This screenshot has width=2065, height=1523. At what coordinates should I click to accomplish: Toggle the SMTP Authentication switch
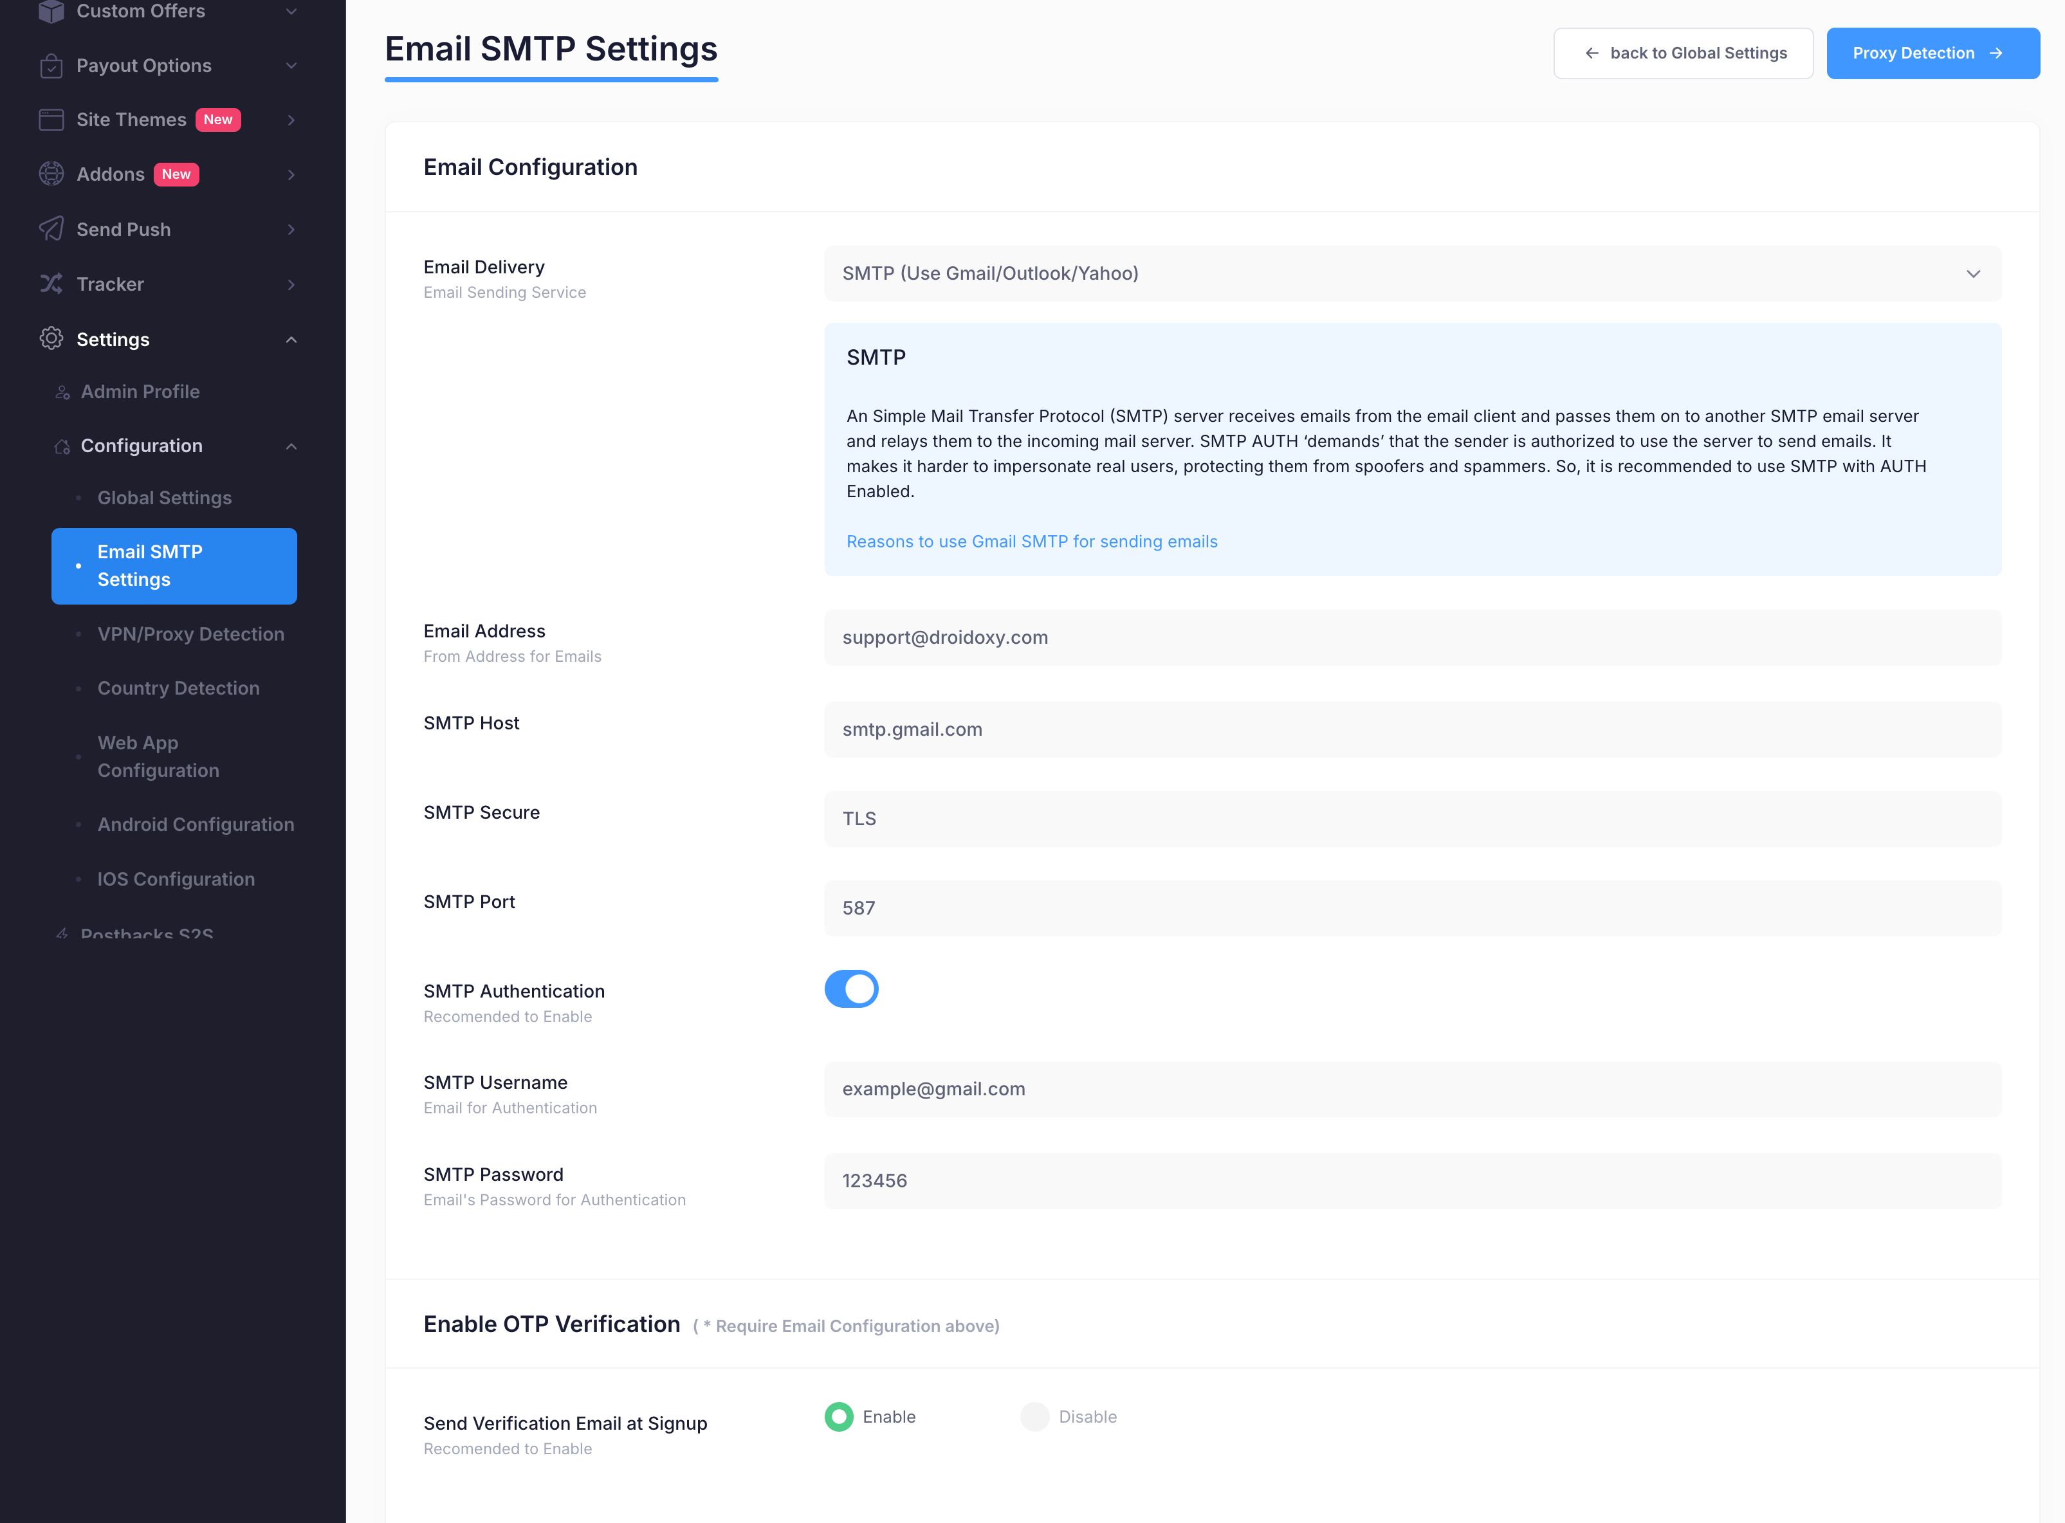851,989
